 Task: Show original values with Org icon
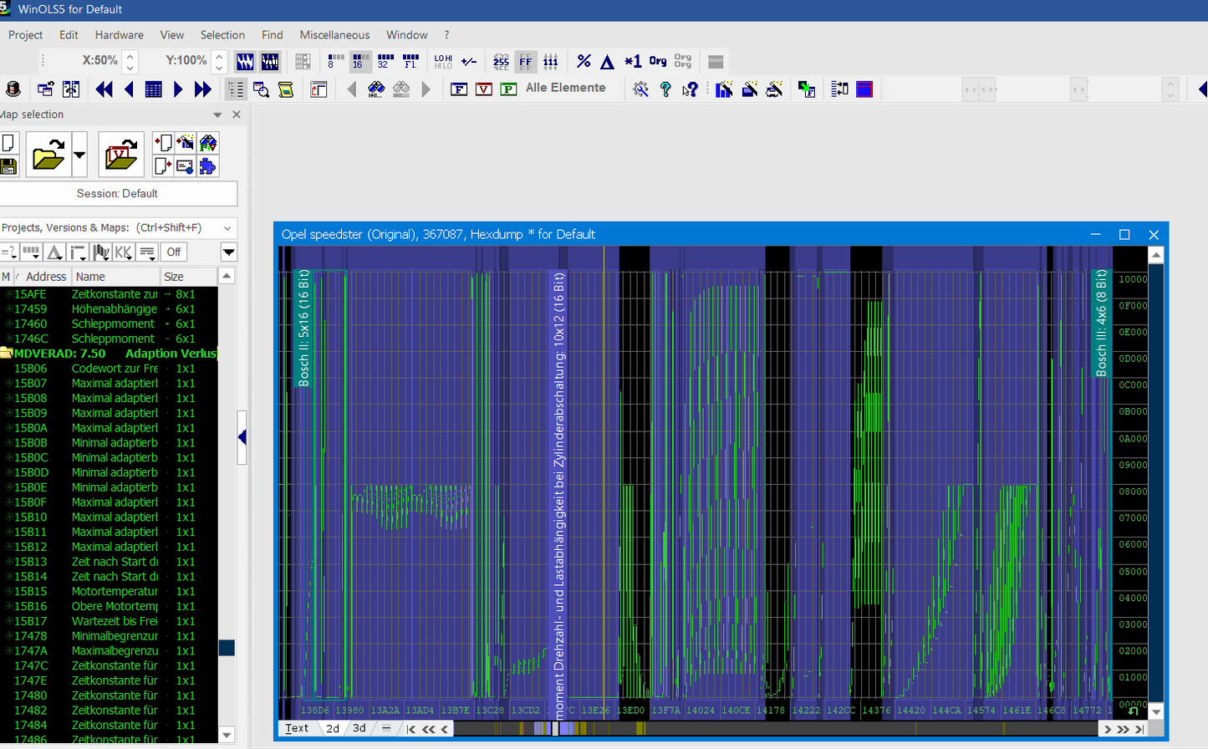658,62
